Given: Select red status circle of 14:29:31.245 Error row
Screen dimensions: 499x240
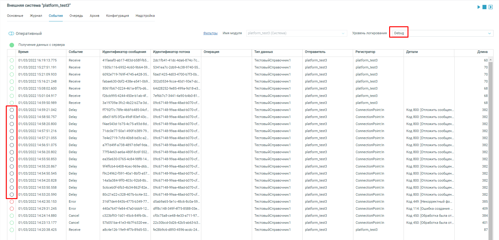Looking at the screenshot, I should click(x=12, y=209).
